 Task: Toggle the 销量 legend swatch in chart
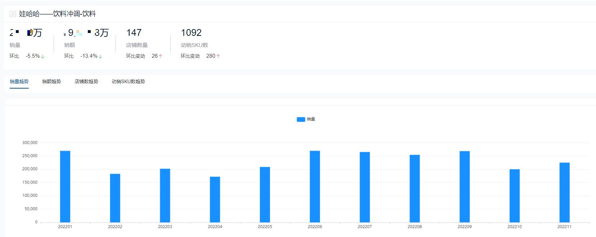301,119
